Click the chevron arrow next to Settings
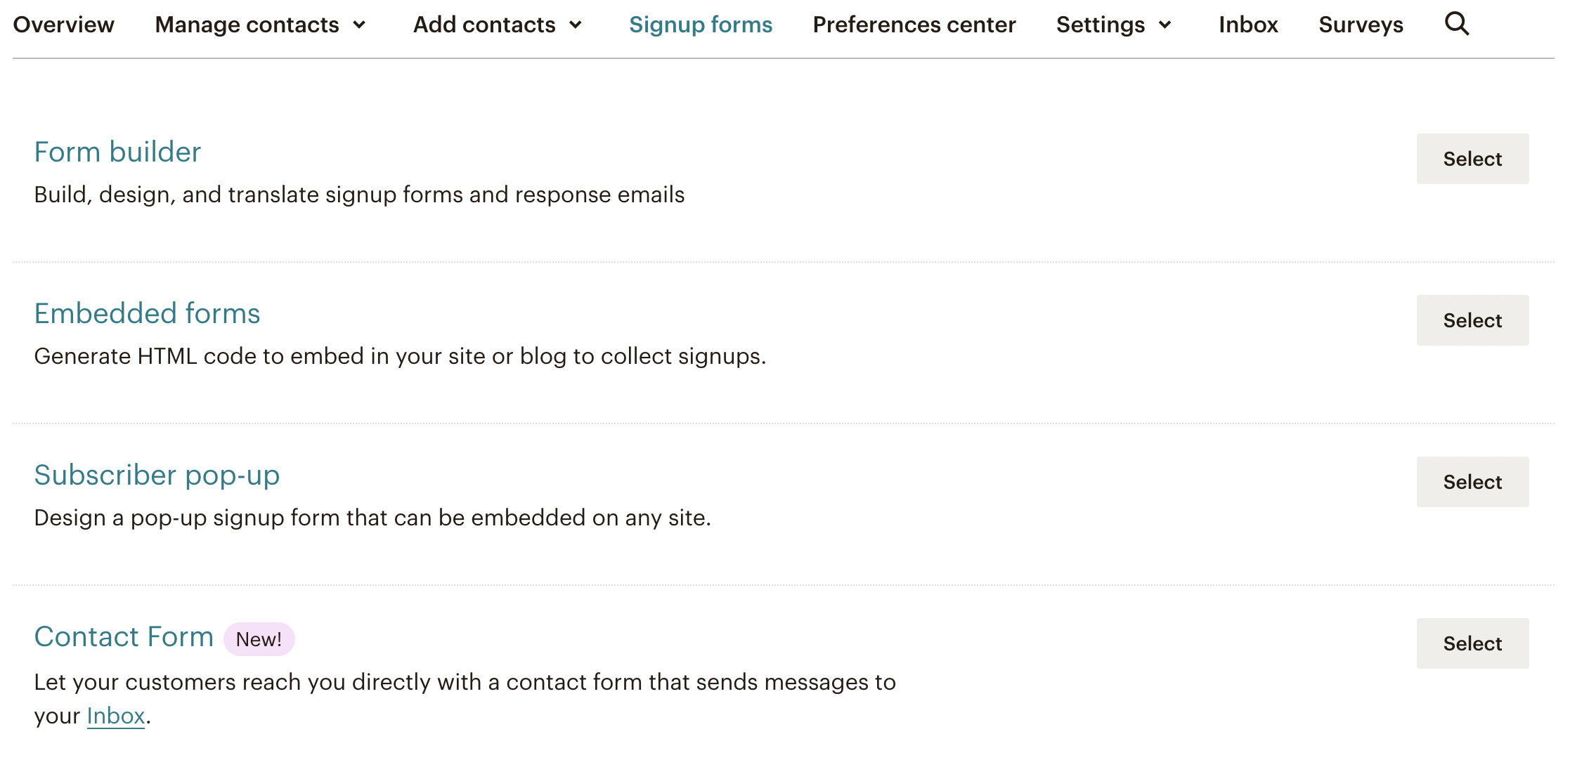 (1164, 25)
